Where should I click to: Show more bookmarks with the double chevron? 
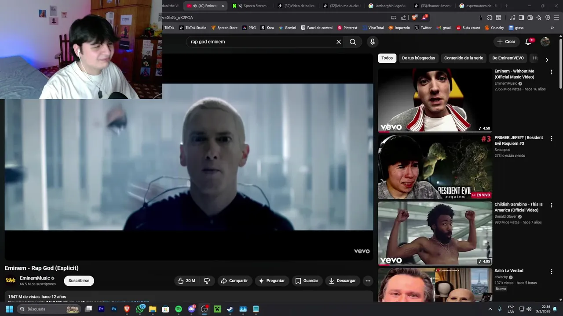(552, 28)
